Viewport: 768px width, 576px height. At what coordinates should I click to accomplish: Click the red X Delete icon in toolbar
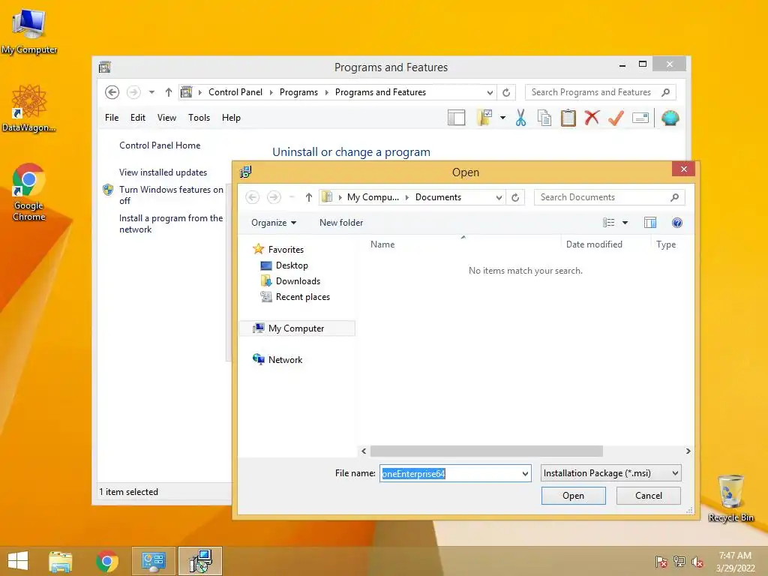[592, 118]
